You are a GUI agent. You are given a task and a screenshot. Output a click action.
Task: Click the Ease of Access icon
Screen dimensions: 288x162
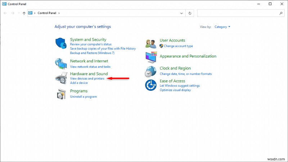pyautogui.click(x=150, y=85)
